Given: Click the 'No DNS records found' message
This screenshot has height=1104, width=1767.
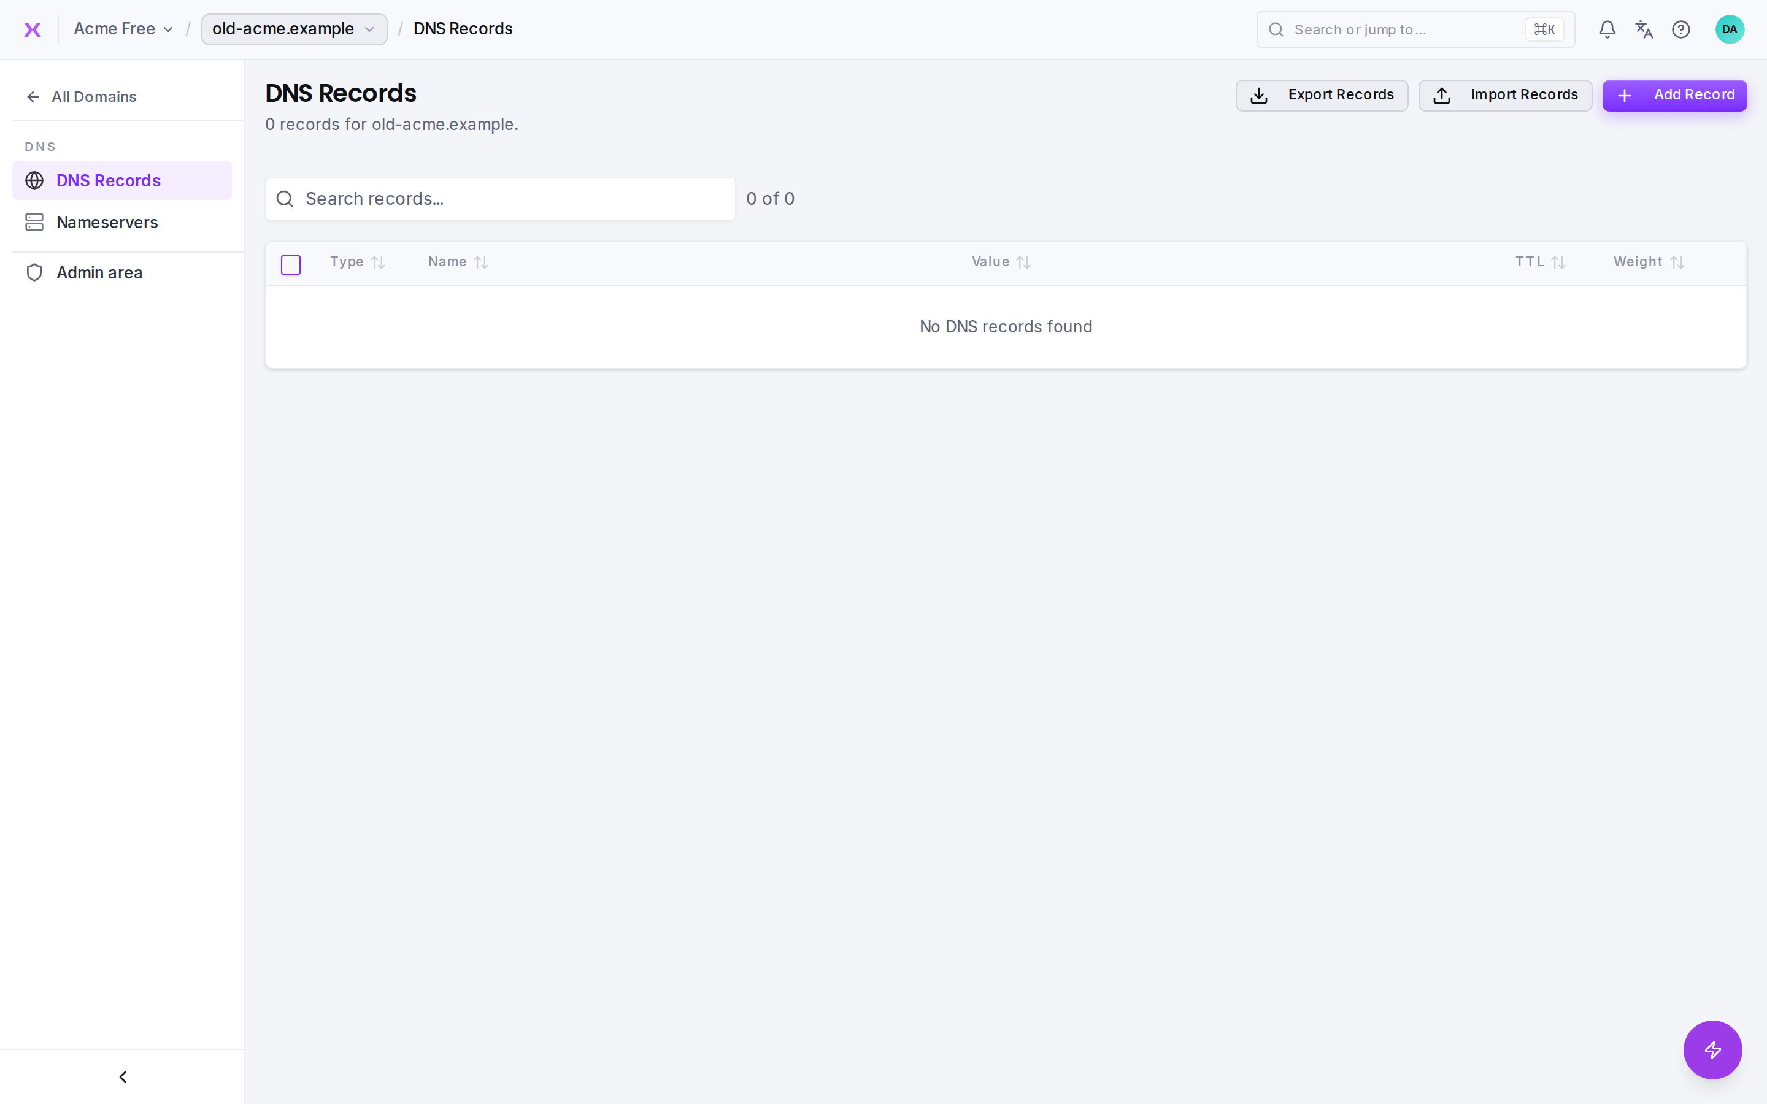Looking at the screenshot, I should pyautogui.click(x=1006, y=326).
